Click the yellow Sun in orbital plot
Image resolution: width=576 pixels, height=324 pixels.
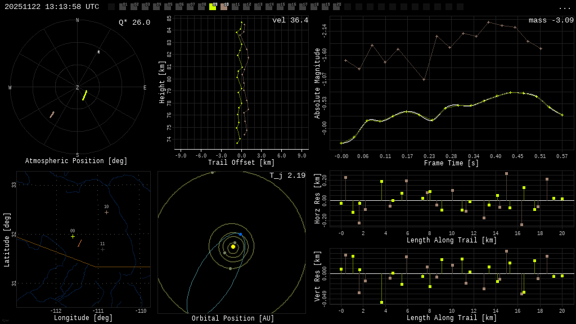(233, 246)
